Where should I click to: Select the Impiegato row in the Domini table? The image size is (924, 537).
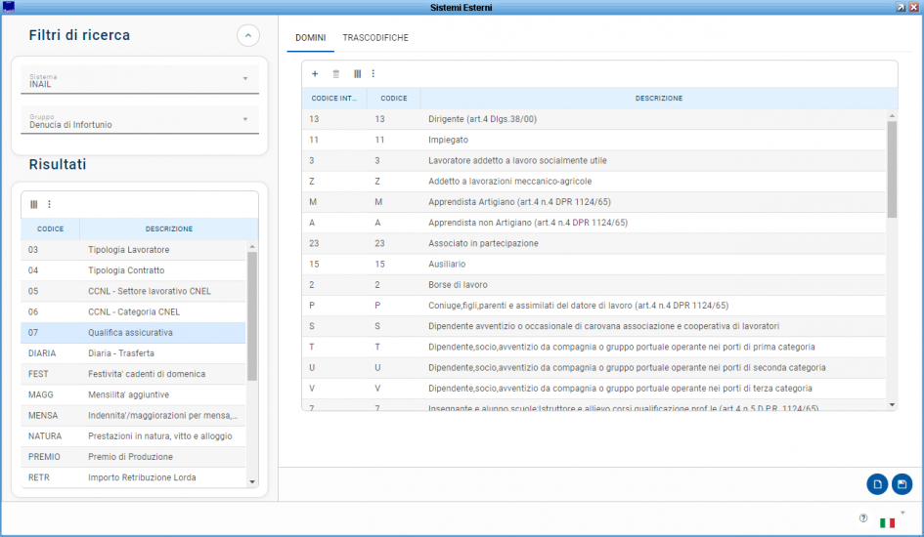pyautogui.click(x=593, y=140)
